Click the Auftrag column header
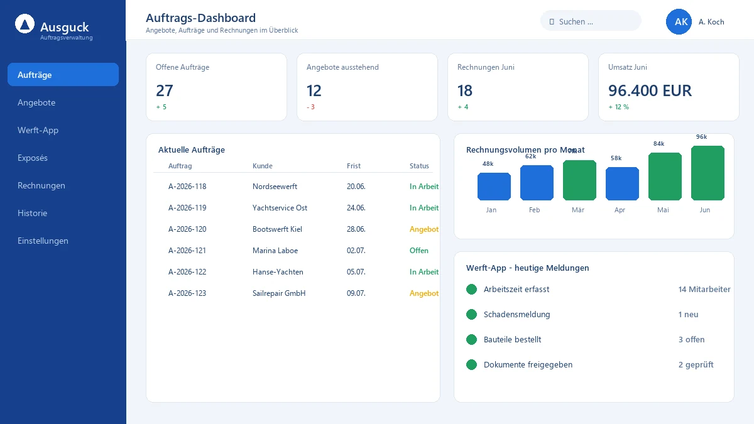The image size is (754, 424). click(x=180, y=166)
